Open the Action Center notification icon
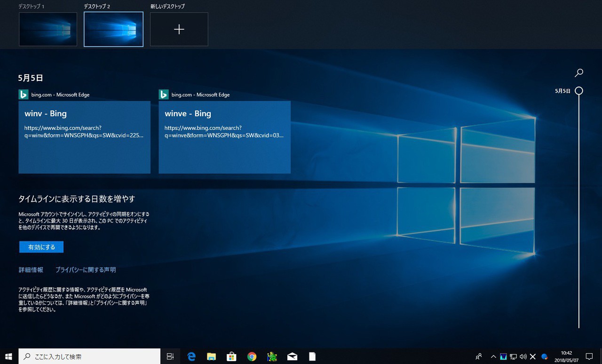This screenshot has width=602, height=364. (x=589, y=356)
